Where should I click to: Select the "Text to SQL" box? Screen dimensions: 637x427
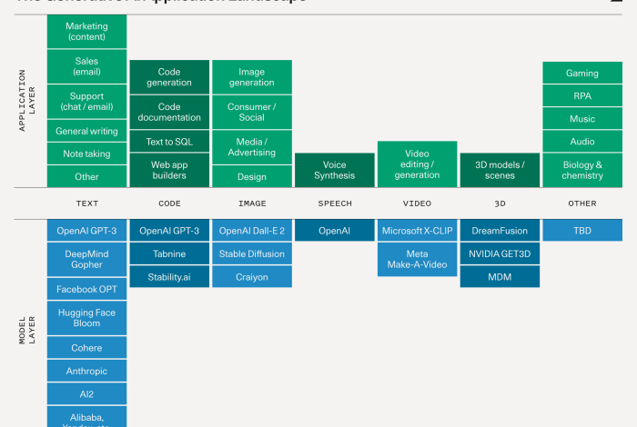[169, 142]
